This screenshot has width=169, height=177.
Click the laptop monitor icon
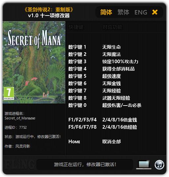pos(144,165)
